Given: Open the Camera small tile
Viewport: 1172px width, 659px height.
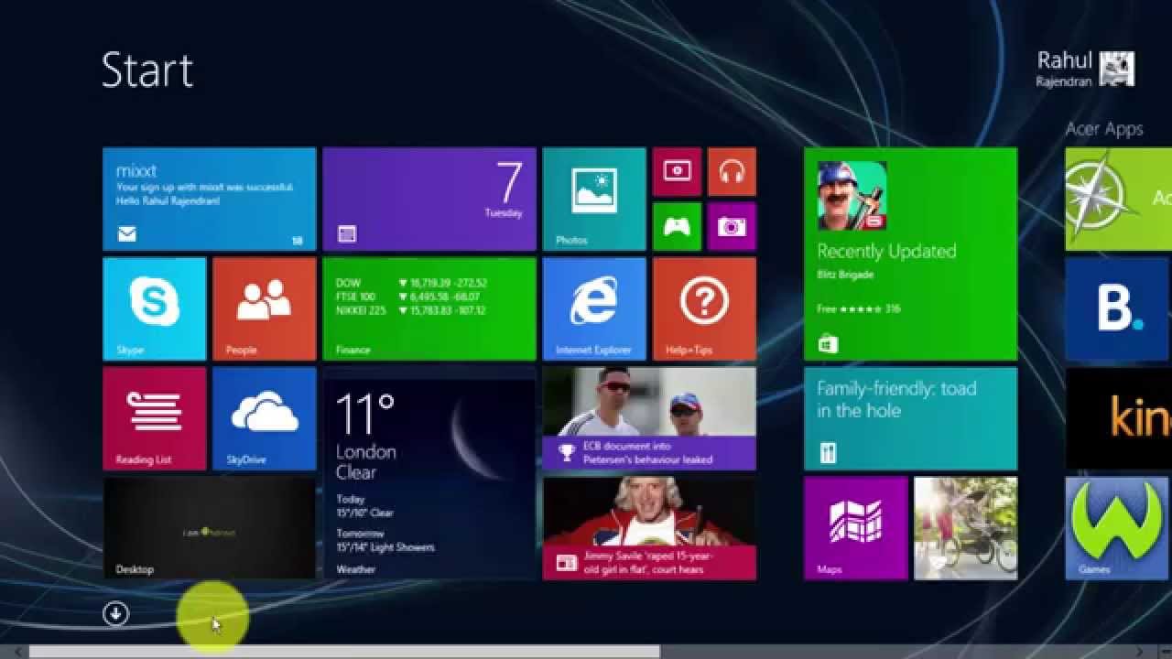Looking at the screenshot, I should click(732, 227).
